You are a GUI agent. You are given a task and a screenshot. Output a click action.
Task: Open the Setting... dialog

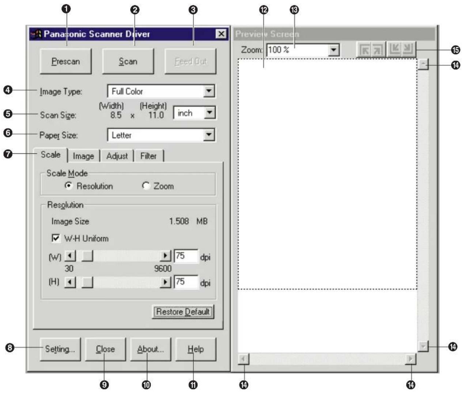point(60,349)
